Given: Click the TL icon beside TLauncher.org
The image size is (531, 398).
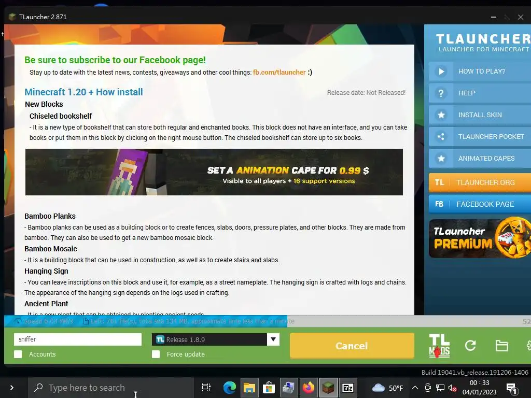Looking at the screenshot, I should coord(439,182).
